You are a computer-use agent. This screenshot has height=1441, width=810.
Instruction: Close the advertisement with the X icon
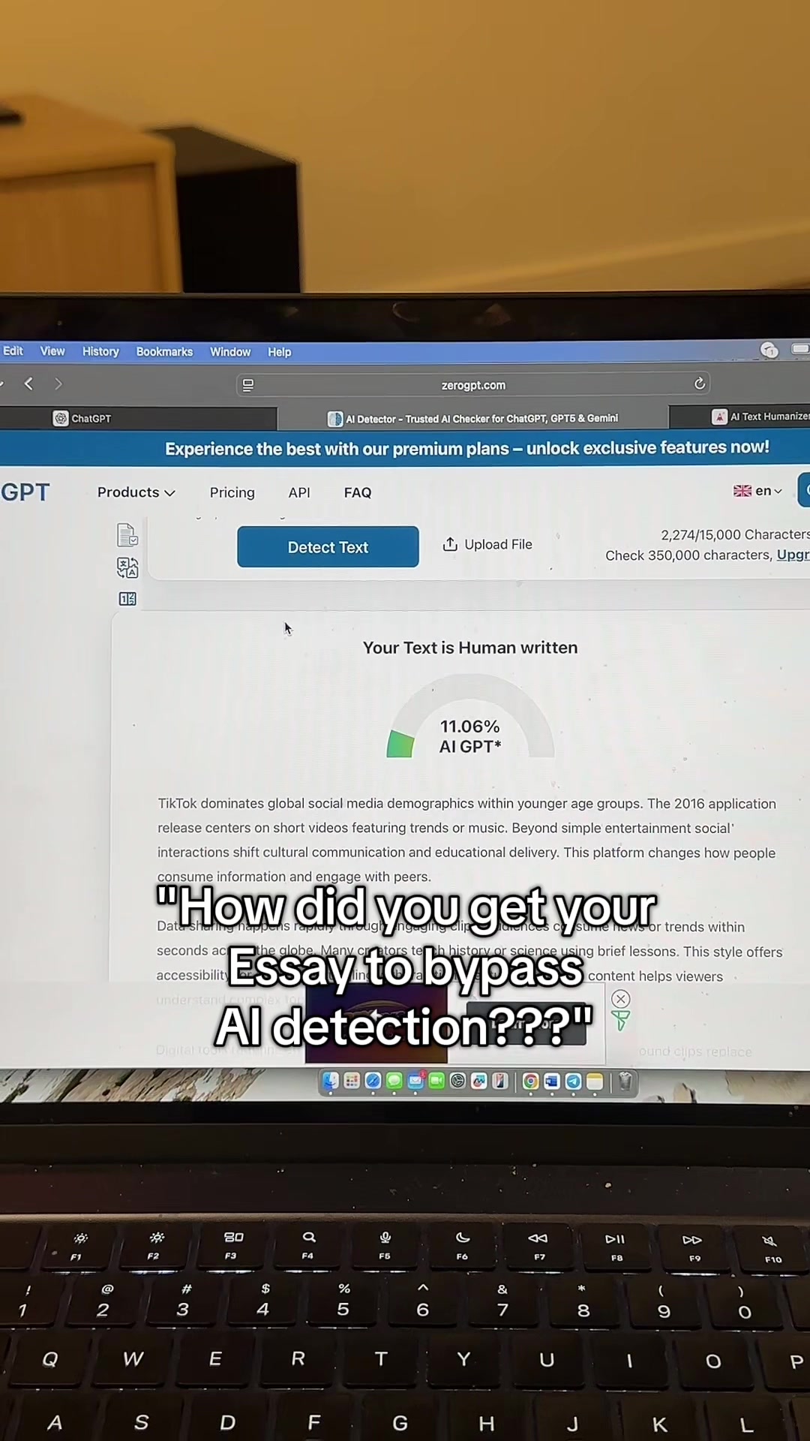click(620, 999)
